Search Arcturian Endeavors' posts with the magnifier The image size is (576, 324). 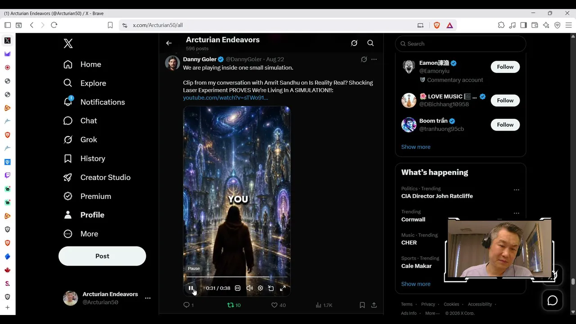[370, 43]
